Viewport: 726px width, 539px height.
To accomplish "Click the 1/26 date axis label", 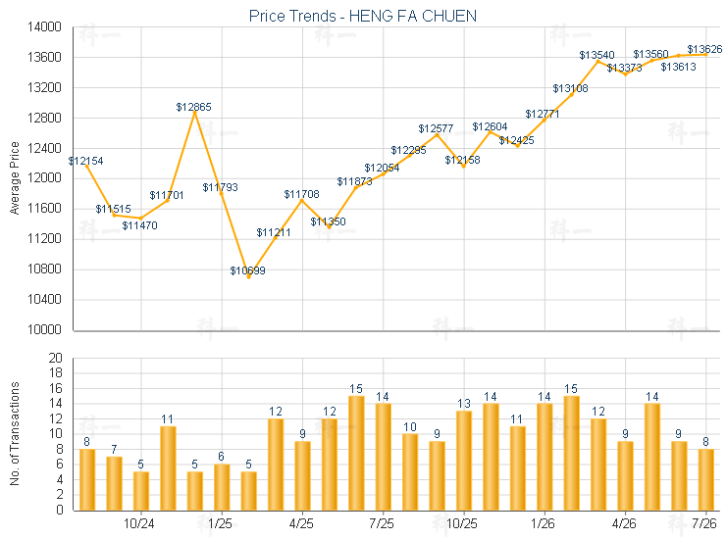I will pyautogui.click(x=543, y=524).
